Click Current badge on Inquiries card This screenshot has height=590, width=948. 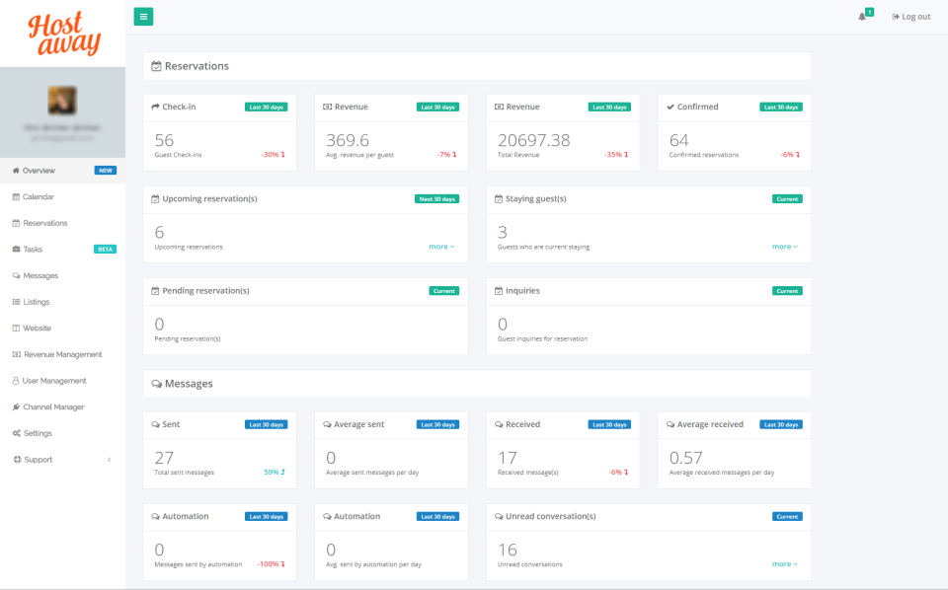(x=787, y=290)
